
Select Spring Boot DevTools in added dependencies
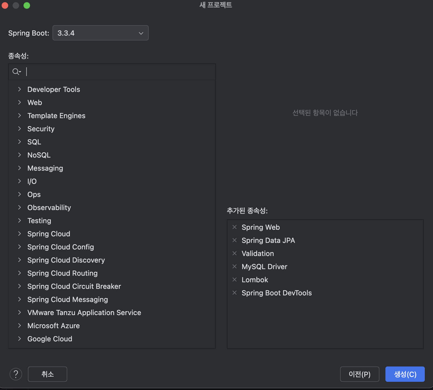tap(277, 293)
